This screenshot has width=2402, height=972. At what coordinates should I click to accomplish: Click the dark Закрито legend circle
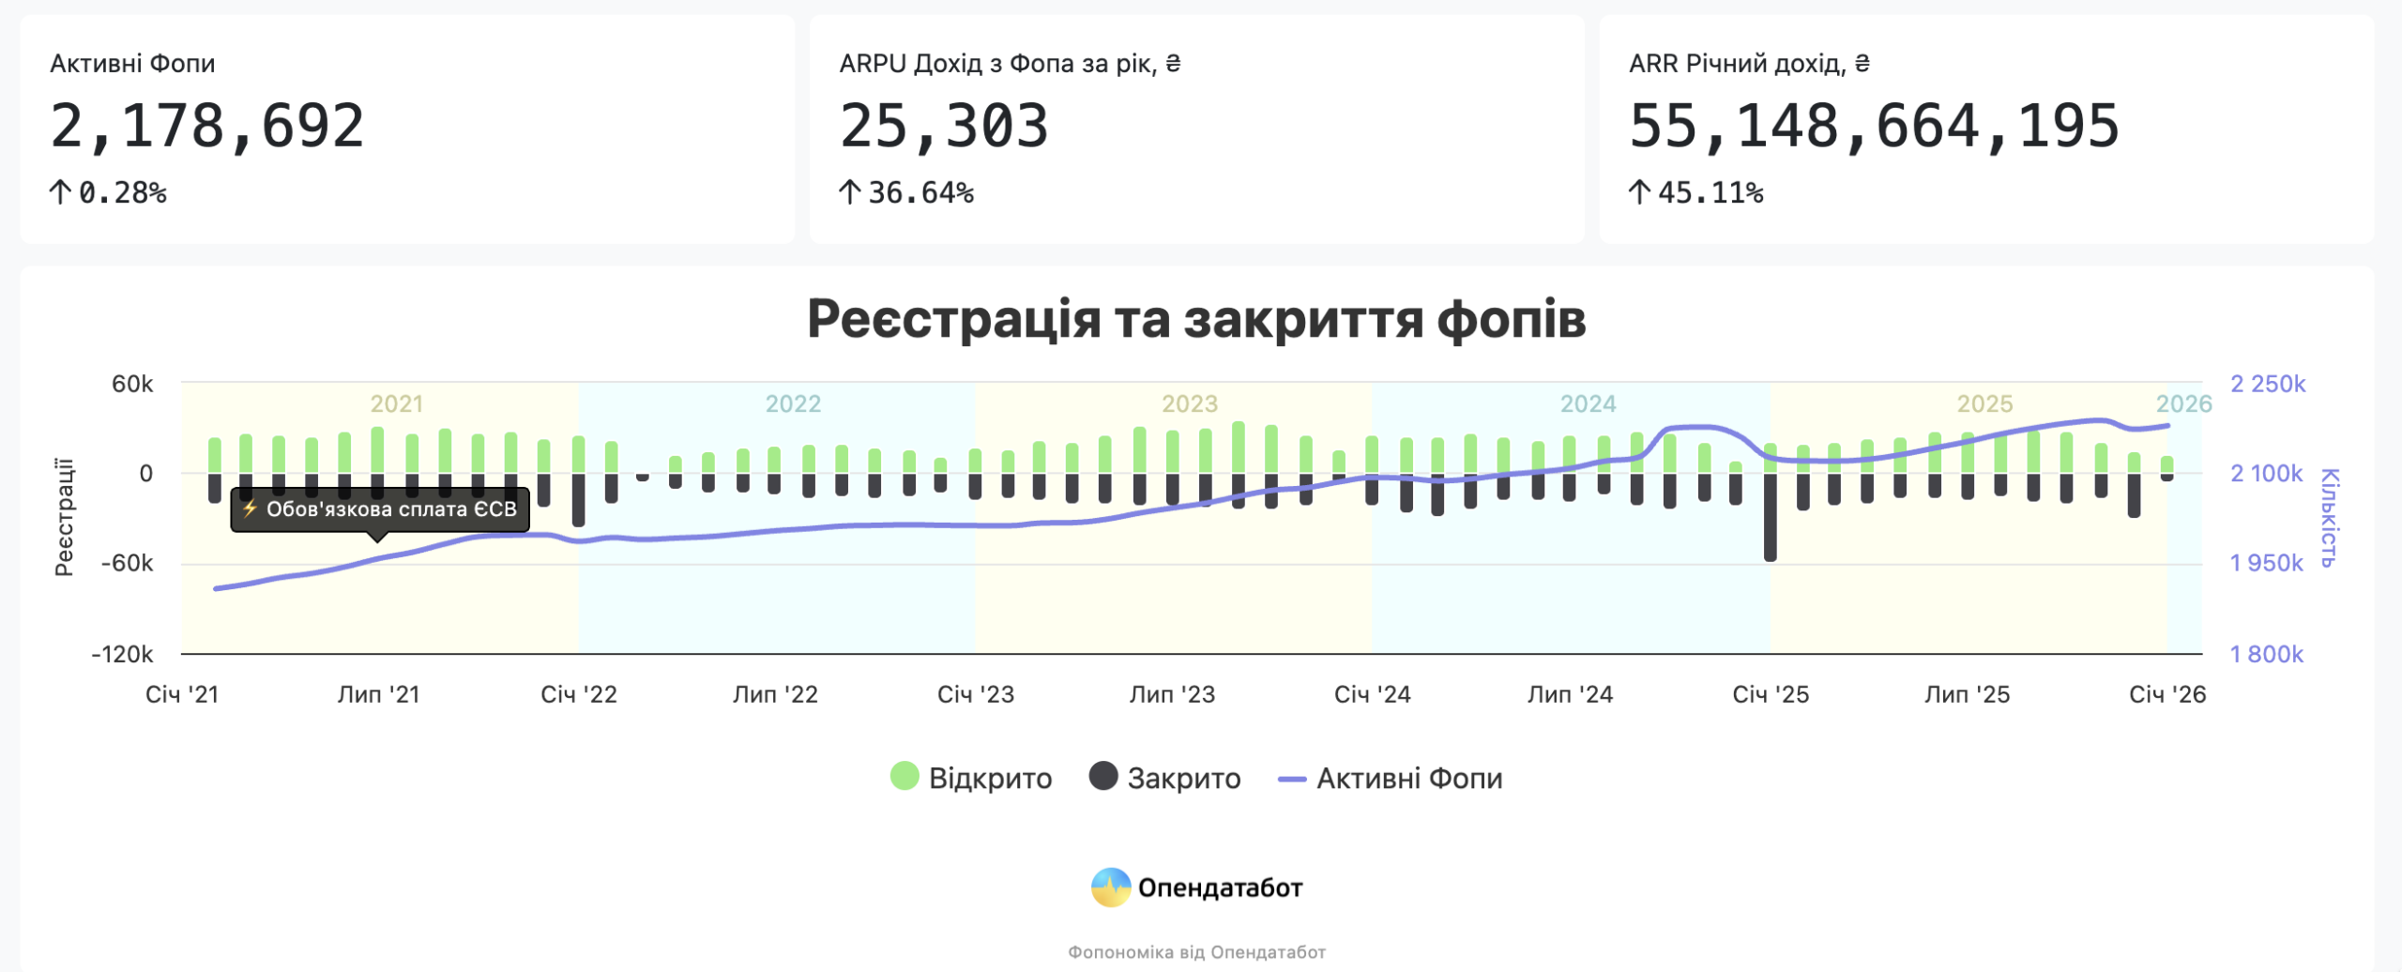(x=1102, y=777)
